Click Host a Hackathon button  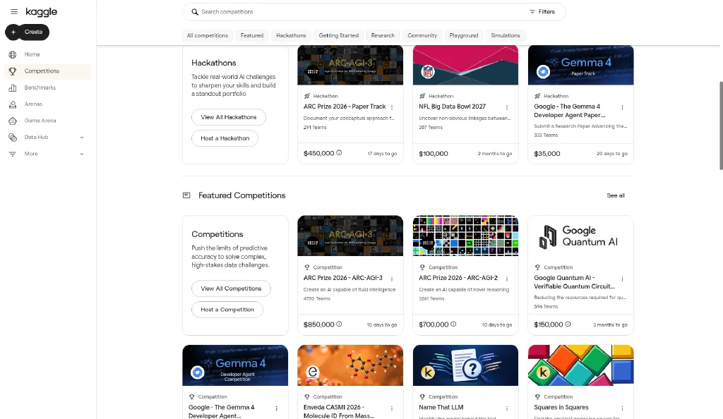[225, 138]
